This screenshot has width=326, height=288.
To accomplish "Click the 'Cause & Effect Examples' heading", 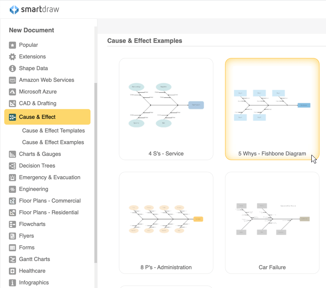I will click(x=145, y=41).
